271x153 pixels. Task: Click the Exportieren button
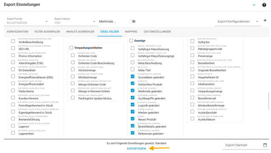tap(136, 149)
